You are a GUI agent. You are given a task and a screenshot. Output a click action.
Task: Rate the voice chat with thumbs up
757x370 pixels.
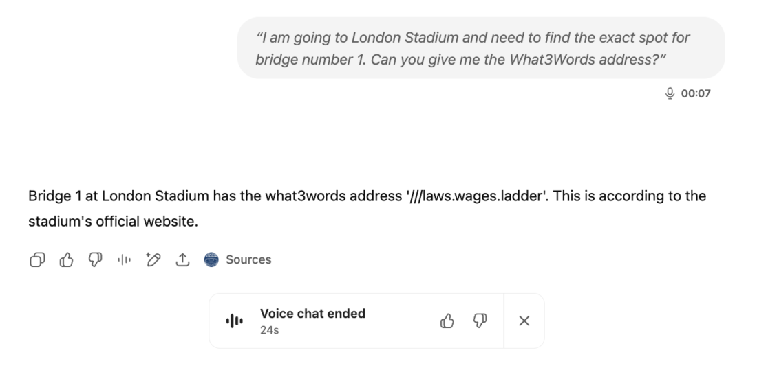[x=447, y=321]
